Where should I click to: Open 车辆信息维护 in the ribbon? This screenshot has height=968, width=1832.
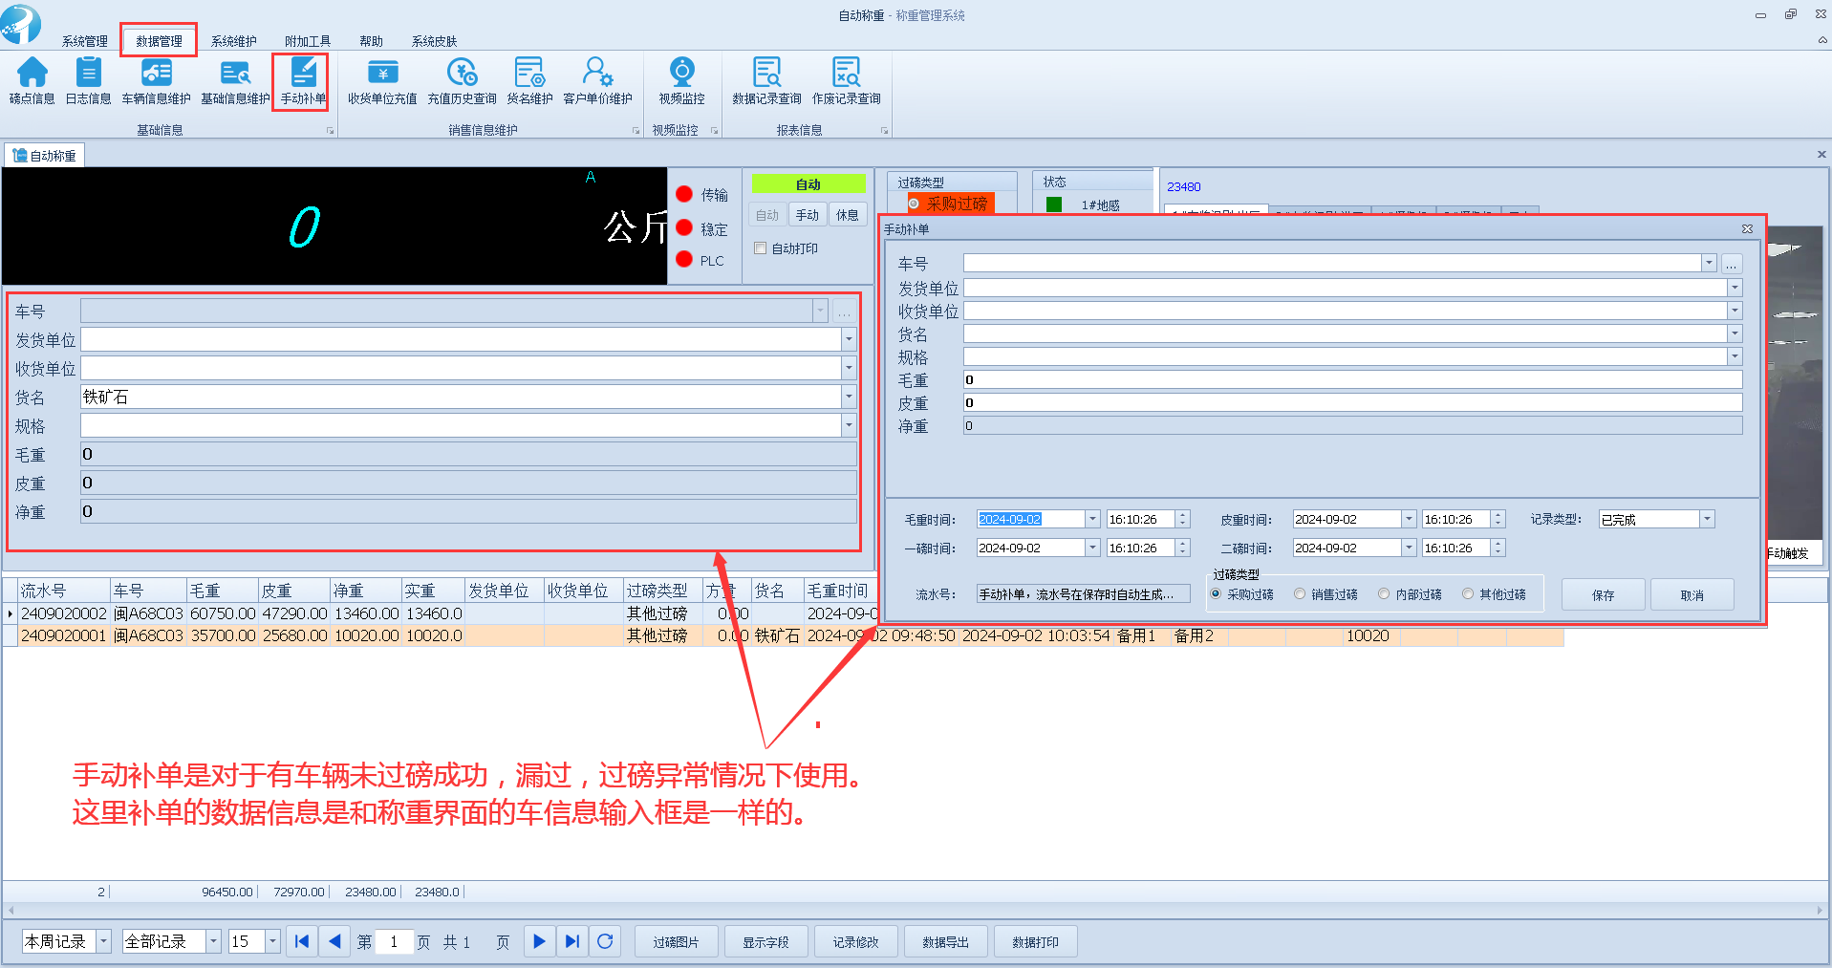[x=156, y=75]
